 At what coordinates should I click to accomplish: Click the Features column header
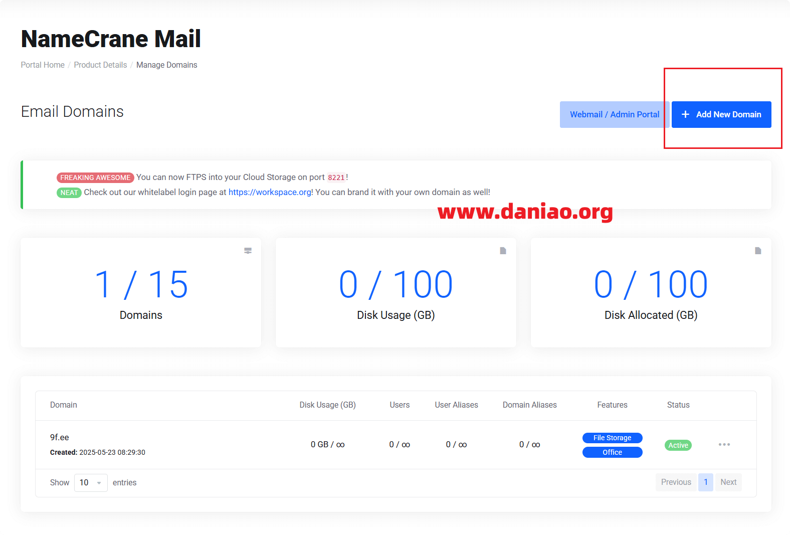click(612, 405)
